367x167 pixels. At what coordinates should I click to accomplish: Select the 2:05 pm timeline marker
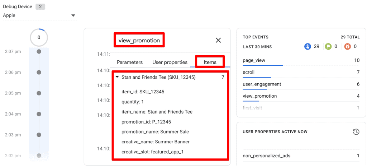pos(39,93)
